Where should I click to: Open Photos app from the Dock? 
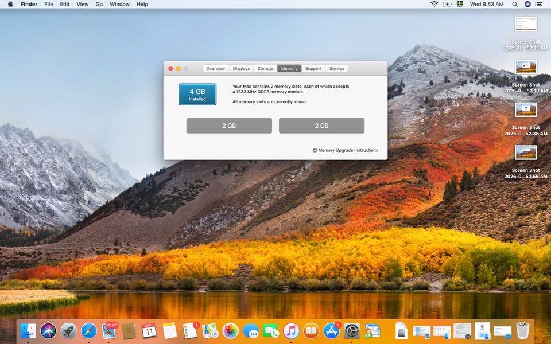point(230,331)
